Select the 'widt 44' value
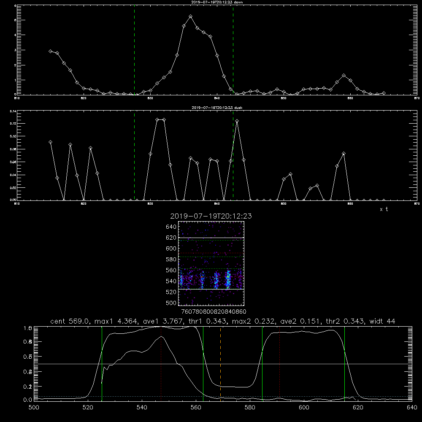The image size is (422, 422). click(x=382, y=321)
